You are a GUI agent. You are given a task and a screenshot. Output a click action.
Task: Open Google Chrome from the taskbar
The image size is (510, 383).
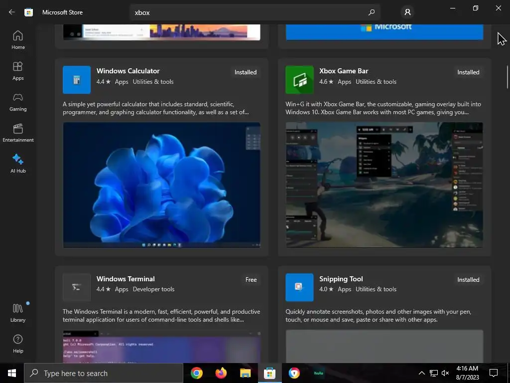[196, 373]
